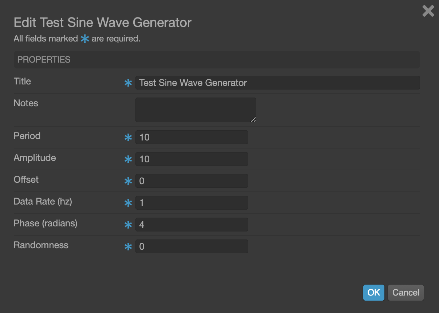The image size is (439, 313).
Task: Click inside the Notes text area
Action: pyautogui.click(x=195, y=109)
